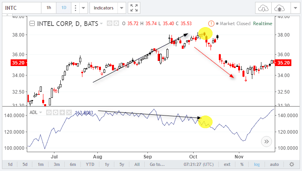302x171 pixels.
Task: Open the ADL indicator dropdown arrow
Action: [x=41, y=112]
